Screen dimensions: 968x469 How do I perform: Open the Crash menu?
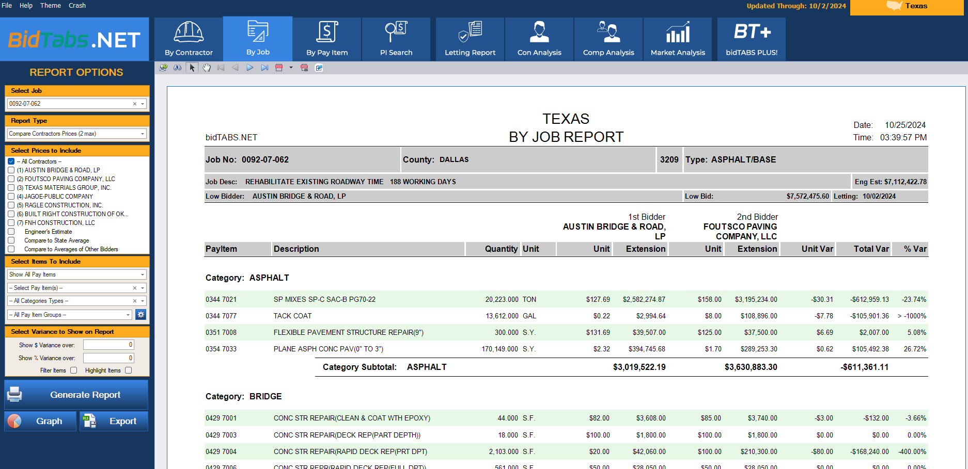(77, 6)
